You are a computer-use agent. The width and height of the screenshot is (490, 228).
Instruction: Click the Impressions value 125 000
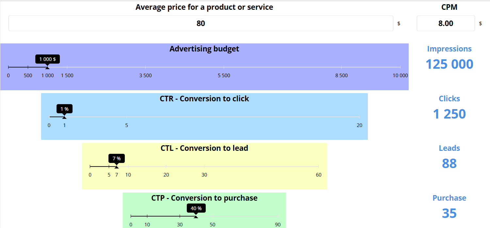pyautogui.click(x=449, y=64)
